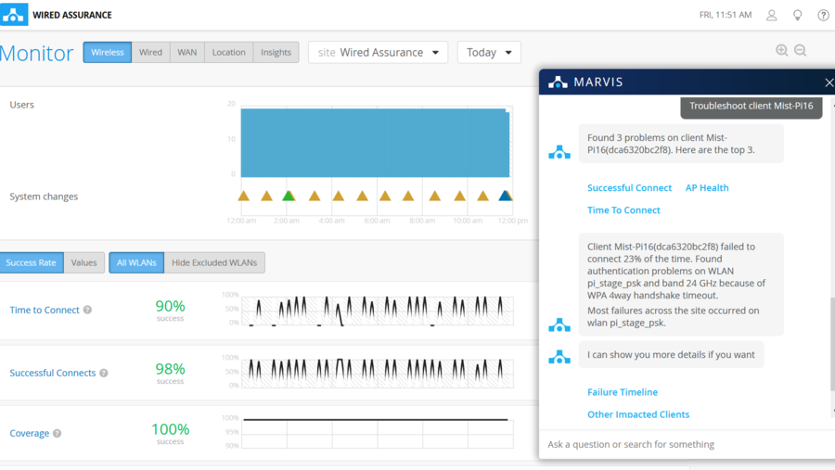Open the Failure Timeline link
Screen dimensions: 835x470
click(623, 392)
